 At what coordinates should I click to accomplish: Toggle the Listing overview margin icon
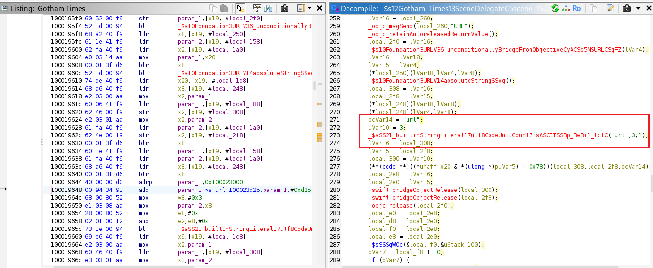point(300,8)
